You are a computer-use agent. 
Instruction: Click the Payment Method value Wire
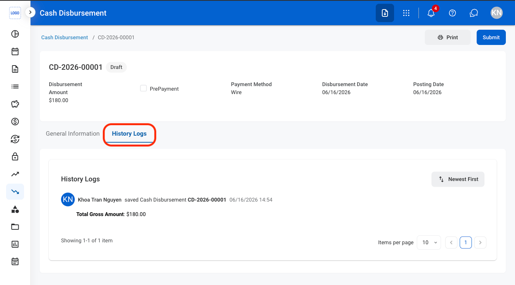(x=236, y=92)
